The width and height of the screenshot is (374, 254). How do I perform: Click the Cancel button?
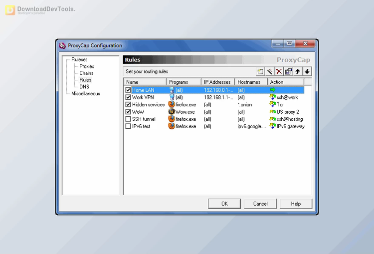point(260,204)
